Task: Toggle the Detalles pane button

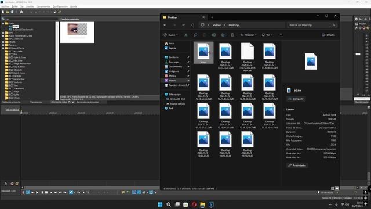Action: [x=329, y=35]
